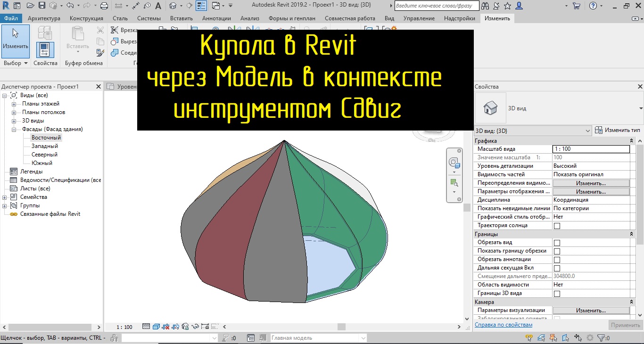Collapse the Фасады (Фасад здания) node
This screenshot has height=344, width=644.
[x=14, y=130]
